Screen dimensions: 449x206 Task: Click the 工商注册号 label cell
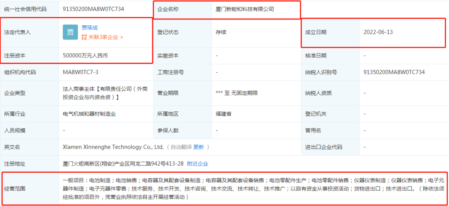point(183,72)
